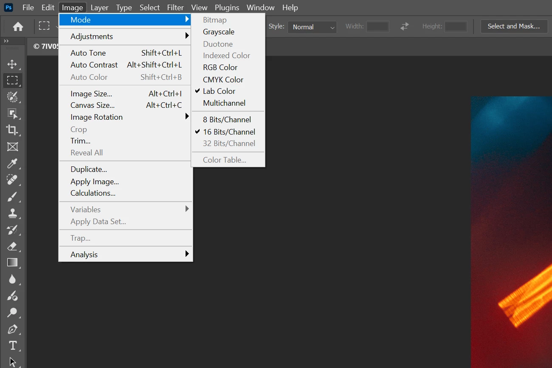The image size is (552, 368).
Task: Open the Filter menu
Action: 175,7
